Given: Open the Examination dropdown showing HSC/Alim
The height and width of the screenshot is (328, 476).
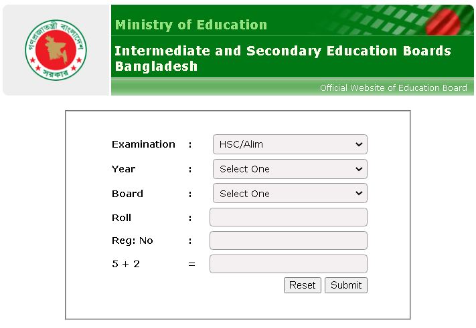Looking at the screenshot, I should point(289,144).
